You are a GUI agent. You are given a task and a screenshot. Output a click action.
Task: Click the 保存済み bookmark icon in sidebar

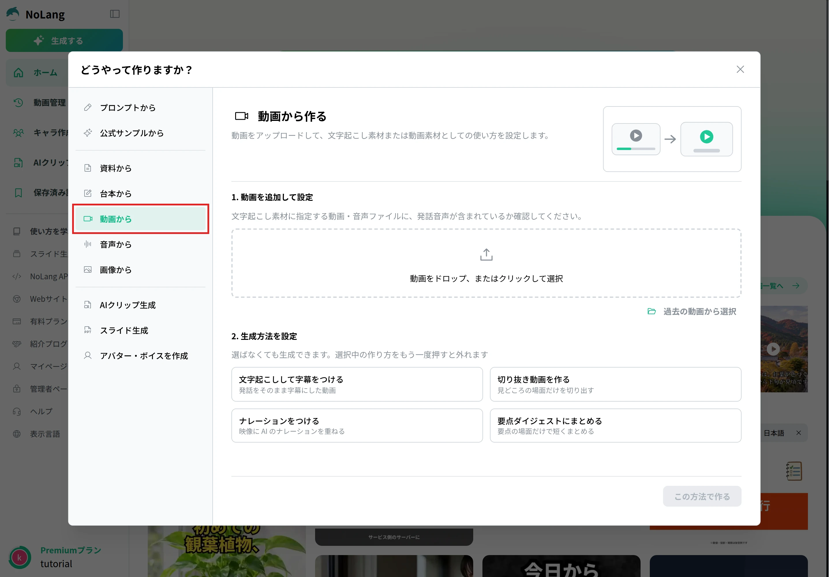[18, 193]
